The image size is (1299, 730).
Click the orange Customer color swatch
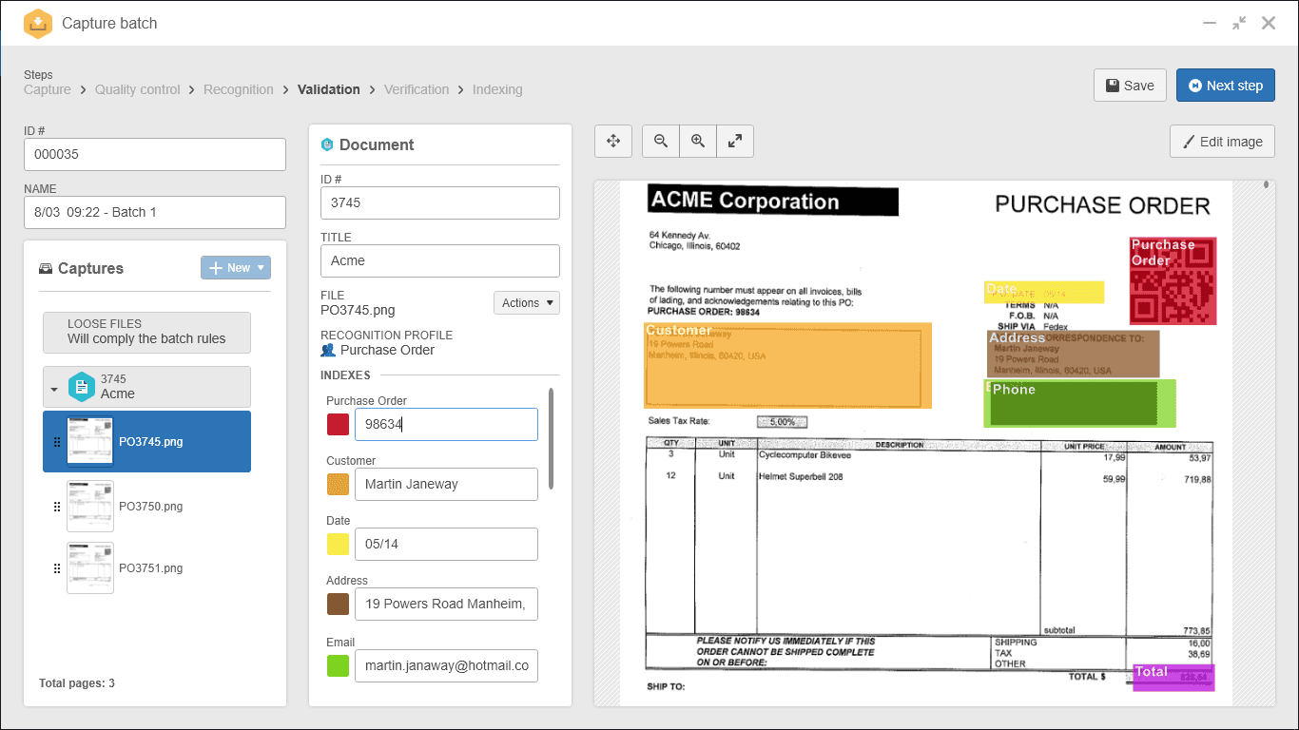[x=338, y=484]
